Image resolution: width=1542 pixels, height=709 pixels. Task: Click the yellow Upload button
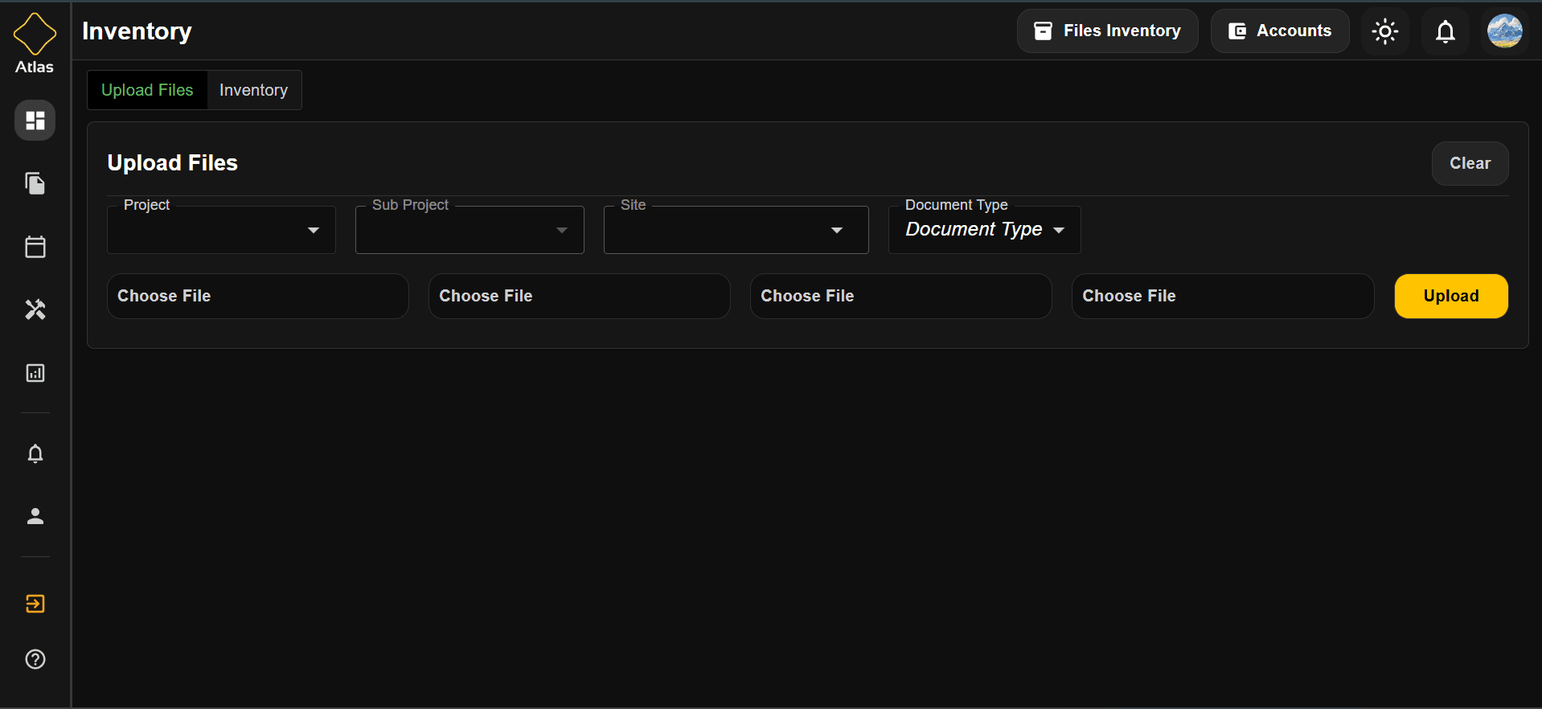1451,296
